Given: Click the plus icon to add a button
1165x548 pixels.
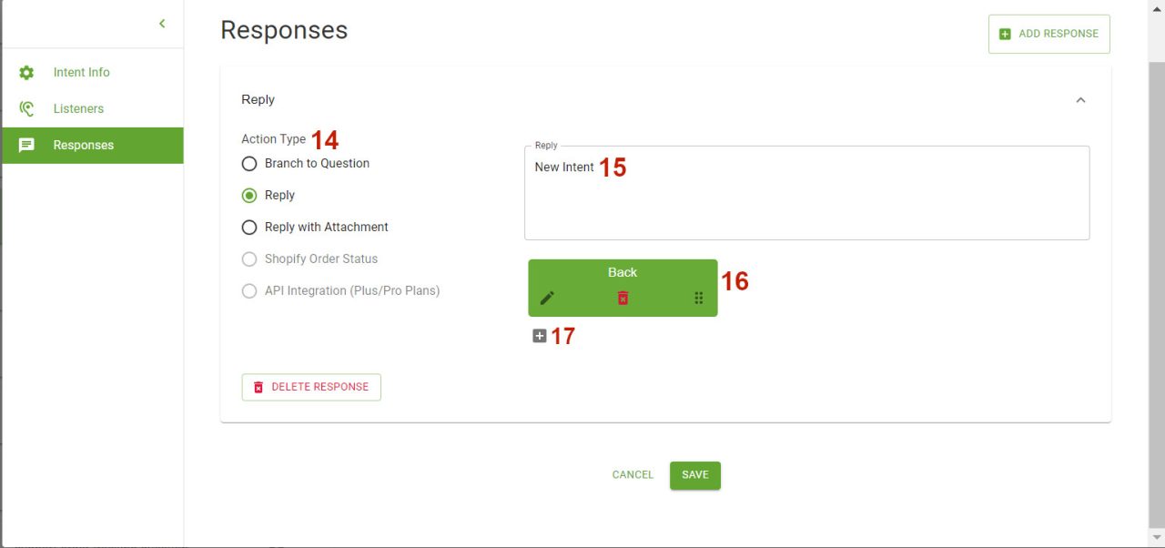Looking at the screenshot, I should [x=540, y=336].
